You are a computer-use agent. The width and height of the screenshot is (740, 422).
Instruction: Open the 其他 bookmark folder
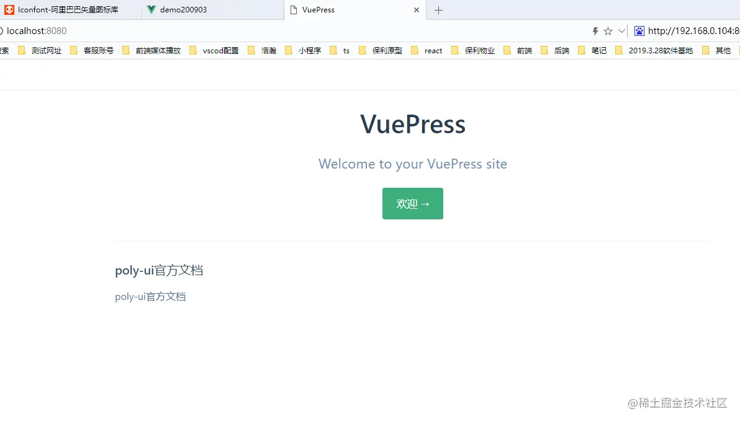(716, 50)
